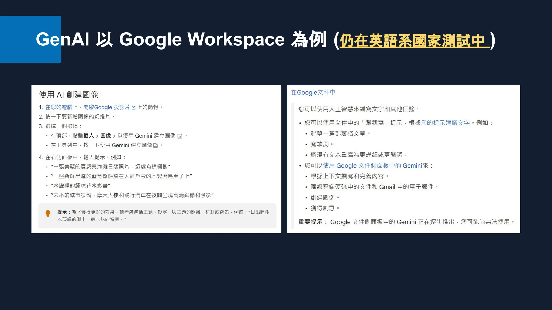Open the 開啟Google 投影片 link
The width and height of the screenshot is (552, 310).
click(x=106, y=107)
